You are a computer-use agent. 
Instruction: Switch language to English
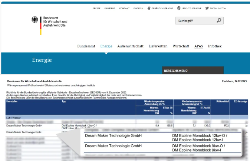coord(138,9)
